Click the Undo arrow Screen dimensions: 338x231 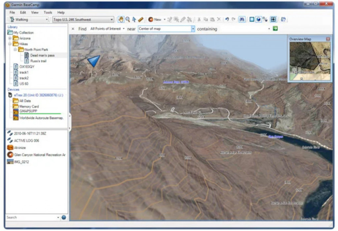pyautogui.click(x=227, y=19)
